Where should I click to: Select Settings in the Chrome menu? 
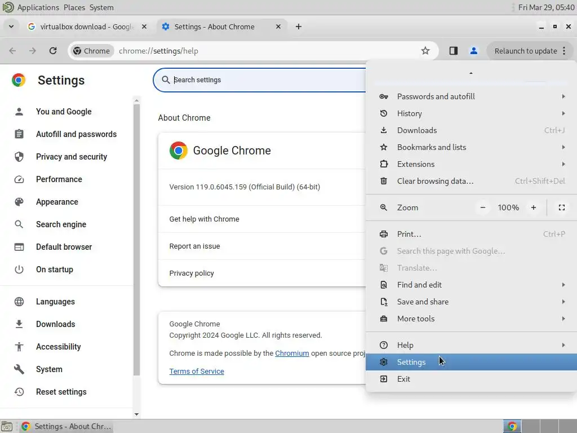(472, 362)
